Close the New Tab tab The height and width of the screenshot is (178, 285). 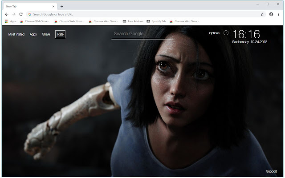53,7
